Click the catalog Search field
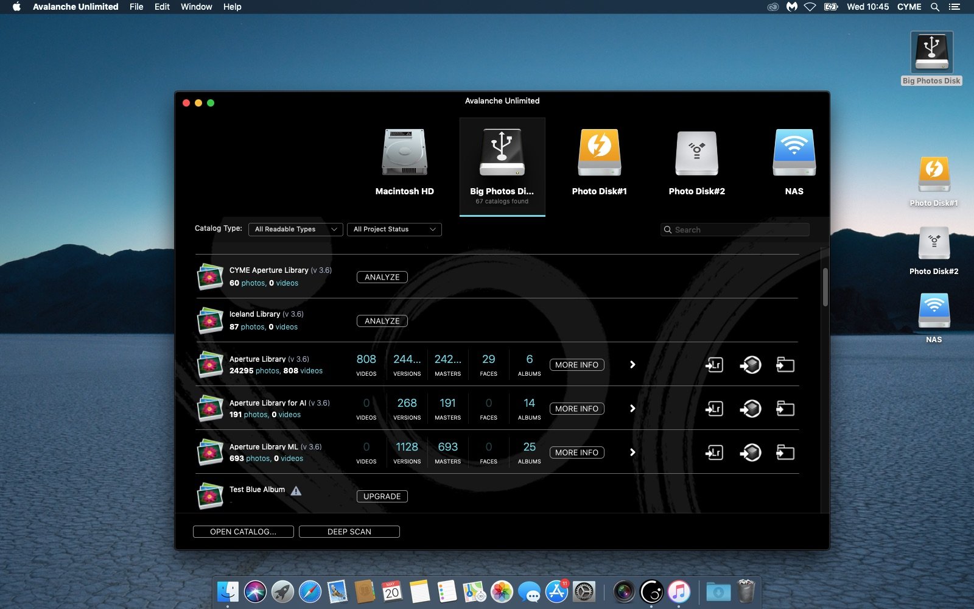The image size is (974, 609). [735, 230]
